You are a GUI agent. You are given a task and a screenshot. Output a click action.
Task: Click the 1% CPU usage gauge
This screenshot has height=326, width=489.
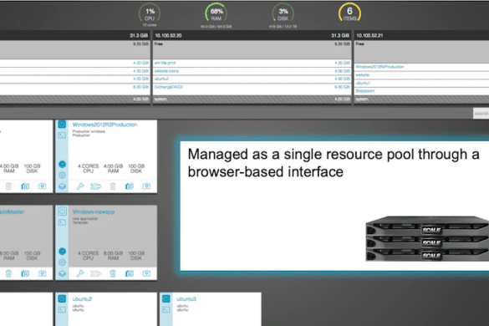tap(150, 13)
